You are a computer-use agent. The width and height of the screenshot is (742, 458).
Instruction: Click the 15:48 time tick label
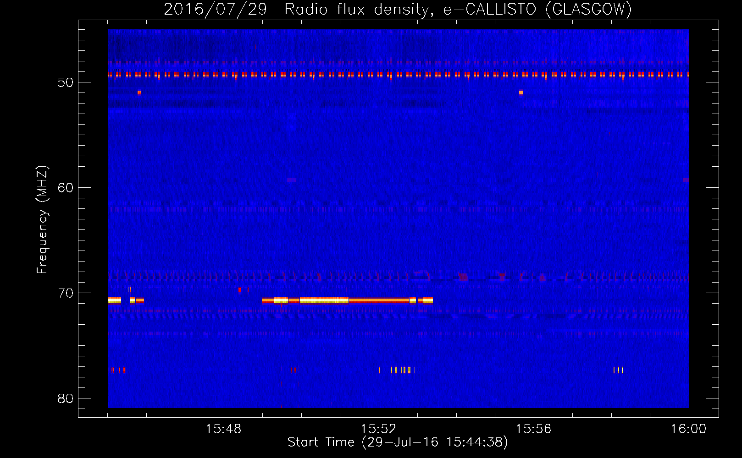[224, 429]
